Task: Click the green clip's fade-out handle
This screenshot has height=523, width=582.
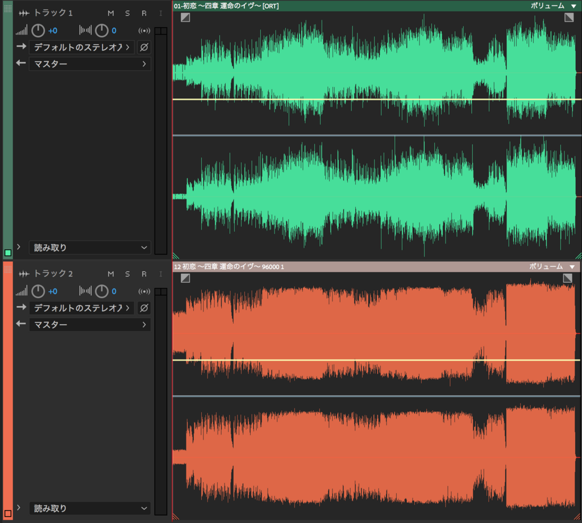Action: (569, 18)
